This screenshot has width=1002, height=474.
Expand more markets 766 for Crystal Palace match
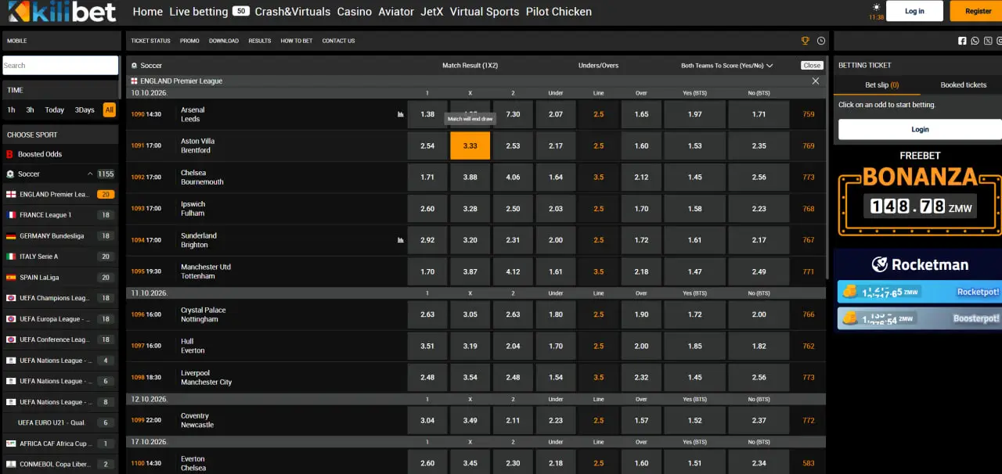tap(809, 314)
